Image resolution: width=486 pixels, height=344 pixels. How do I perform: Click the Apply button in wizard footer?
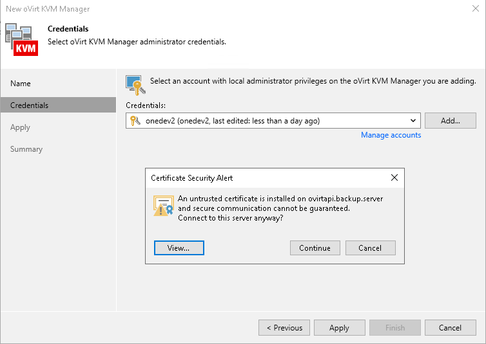click(339, 328)
